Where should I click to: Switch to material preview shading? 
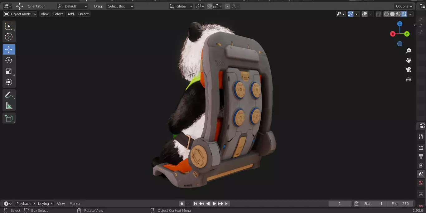click(398, 14)
